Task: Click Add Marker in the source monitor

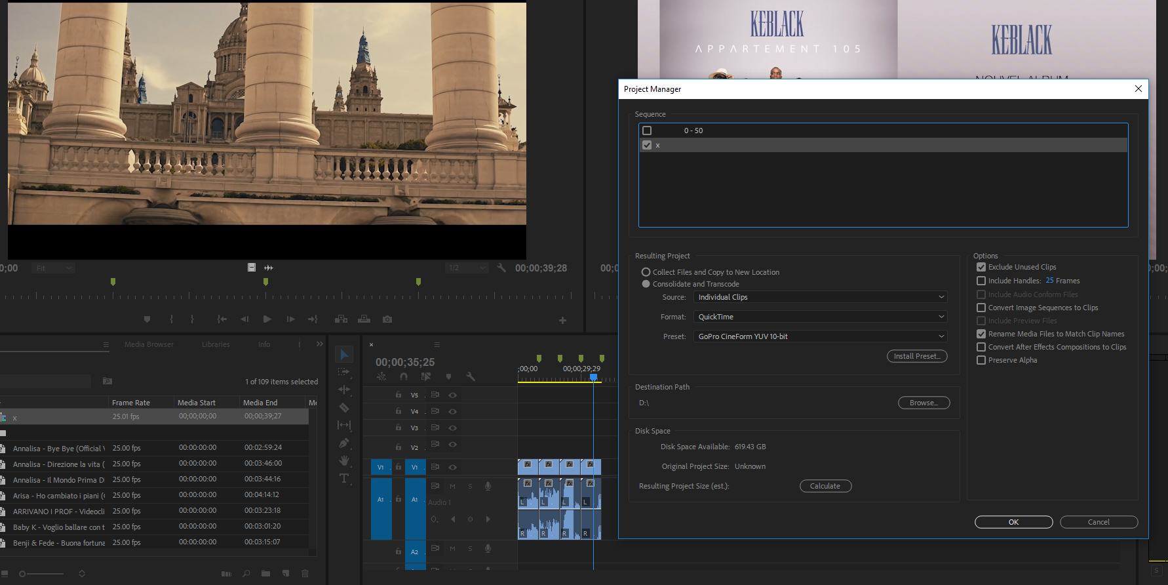Action: (147, 319)
